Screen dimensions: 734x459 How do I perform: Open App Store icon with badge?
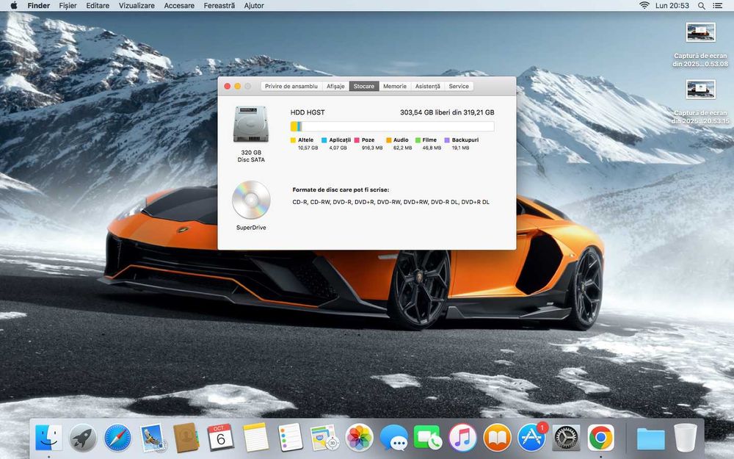531,438
